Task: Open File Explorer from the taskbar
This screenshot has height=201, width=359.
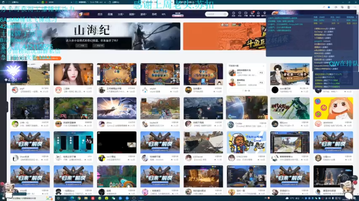Action: 86,198
